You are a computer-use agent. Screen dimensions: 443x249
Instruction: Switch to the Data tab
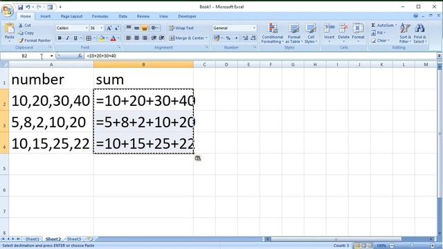point(123,17)
